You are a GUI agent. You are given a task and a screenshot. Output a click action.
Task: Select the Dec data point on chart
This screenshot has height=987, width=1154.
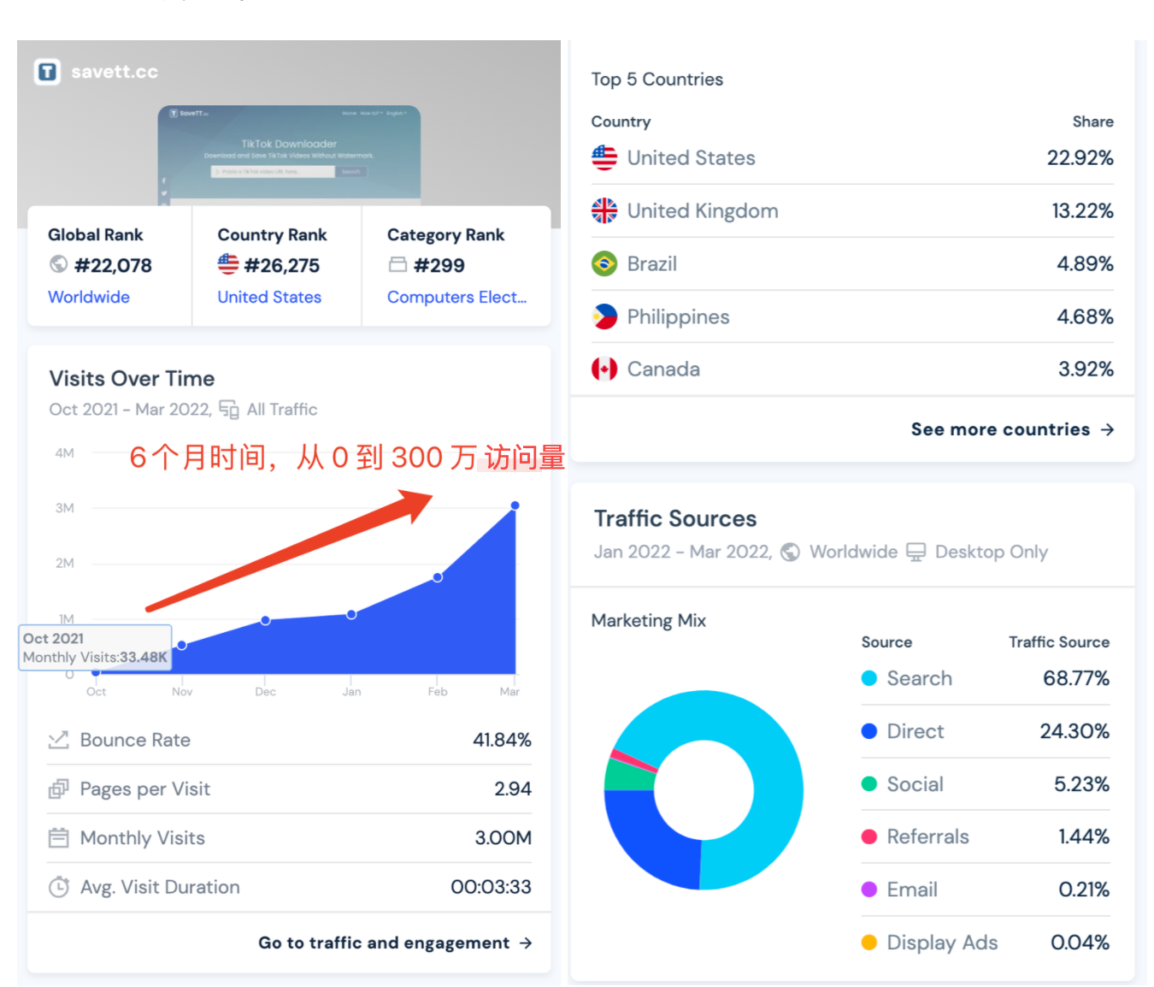(266, 620)
